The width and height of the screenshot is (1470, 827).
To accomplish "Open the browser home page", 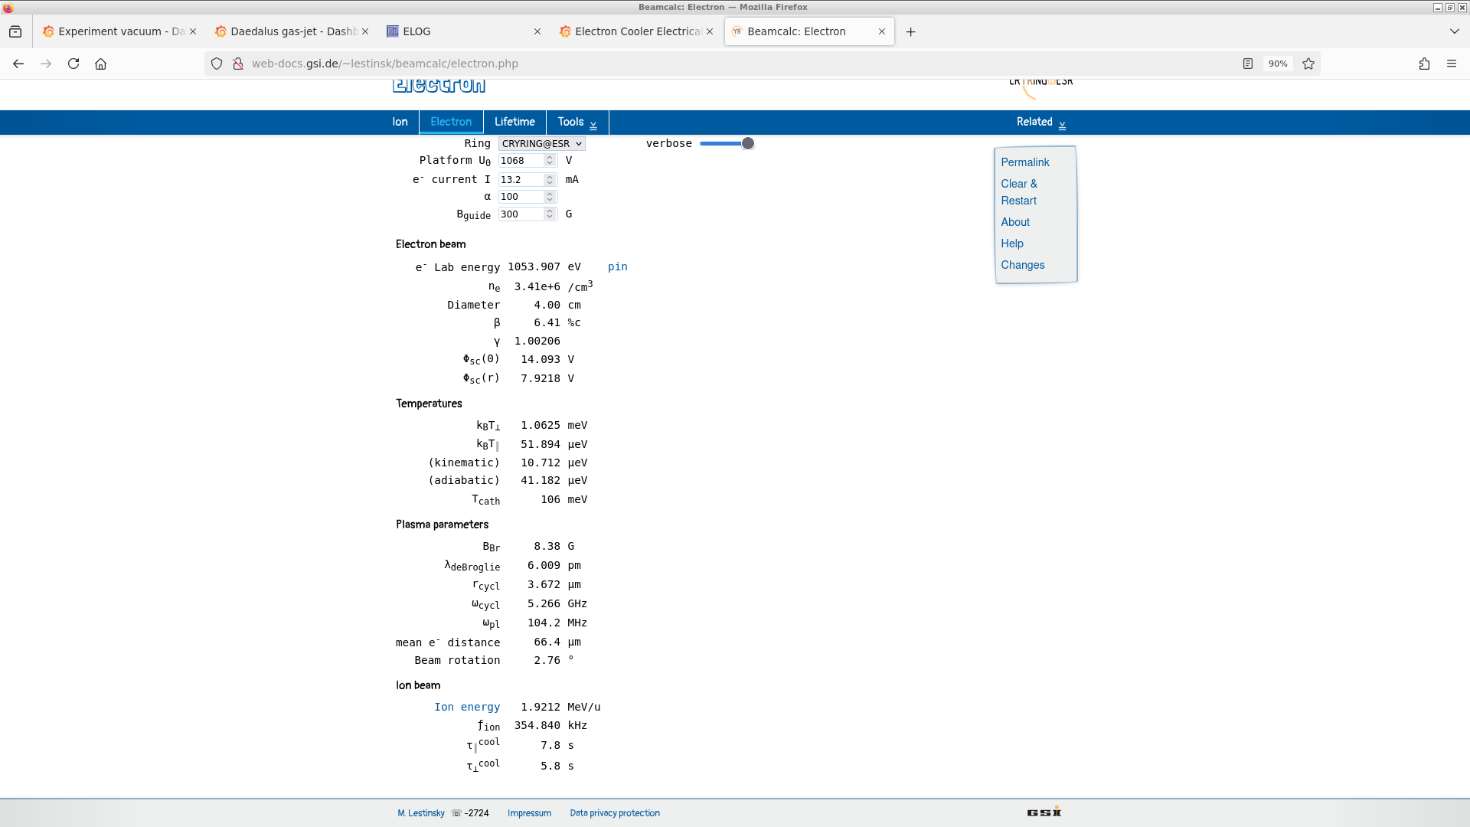I will coord(100,64).
